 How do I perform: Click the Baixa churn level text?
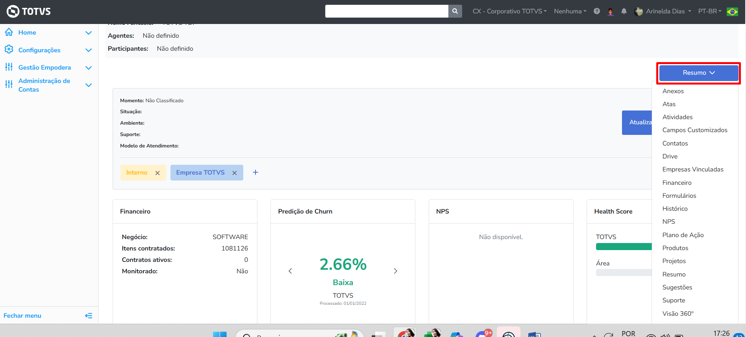343,282
